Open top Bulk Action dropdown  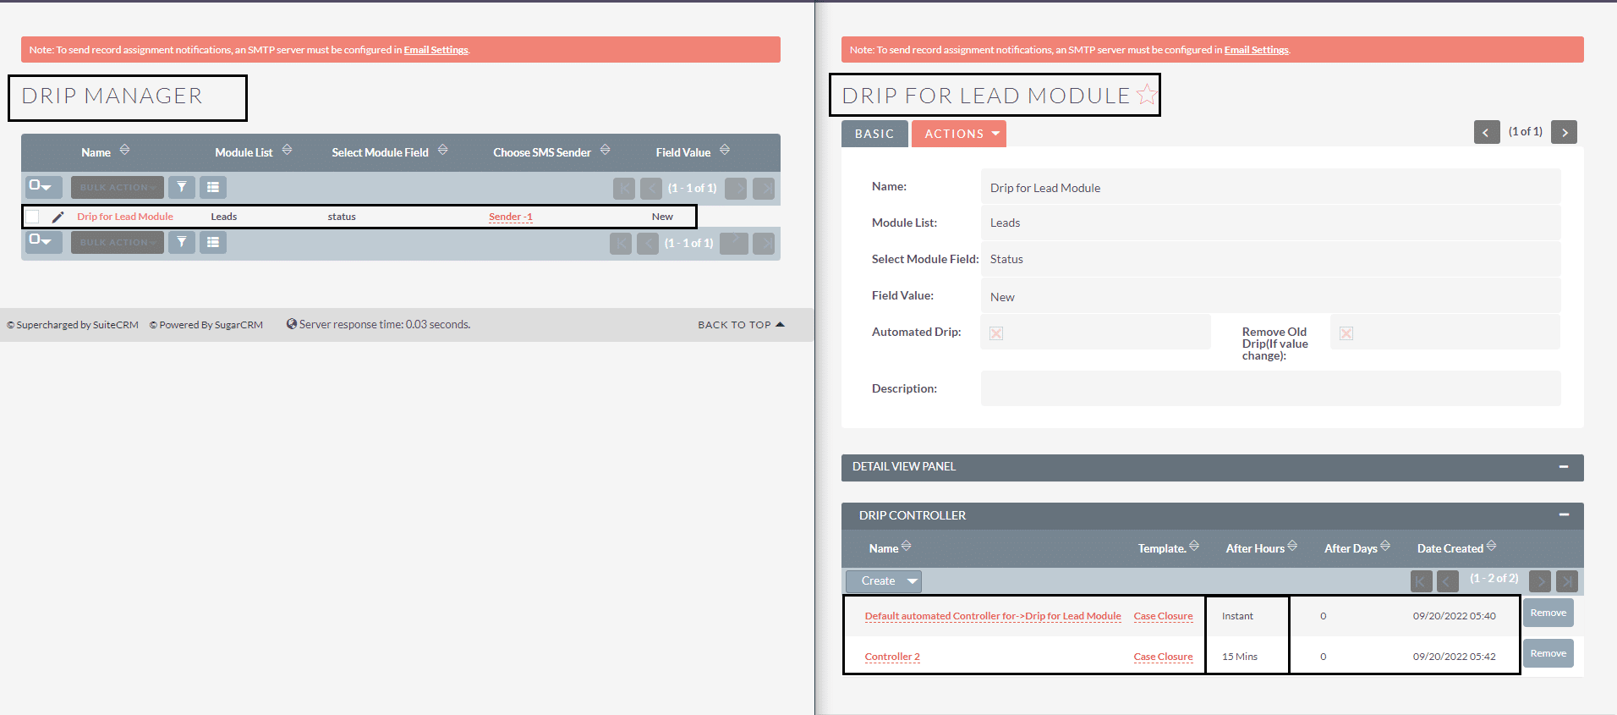coord(118,187)
